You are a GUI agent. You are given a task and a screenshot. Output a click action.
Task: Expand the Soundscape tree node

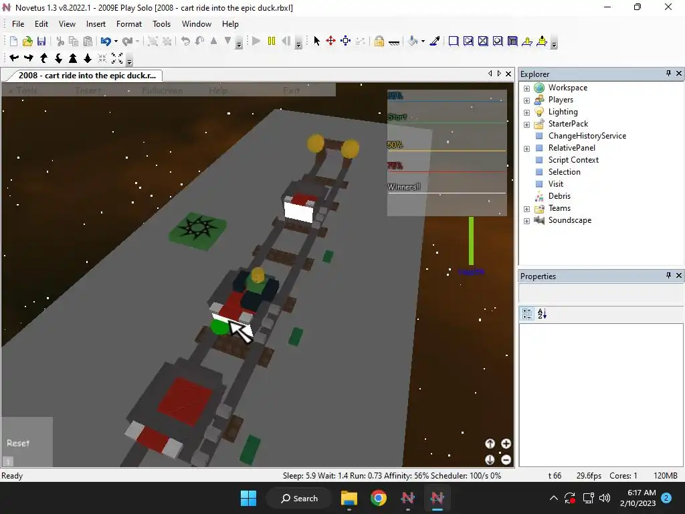pos(527,221)
